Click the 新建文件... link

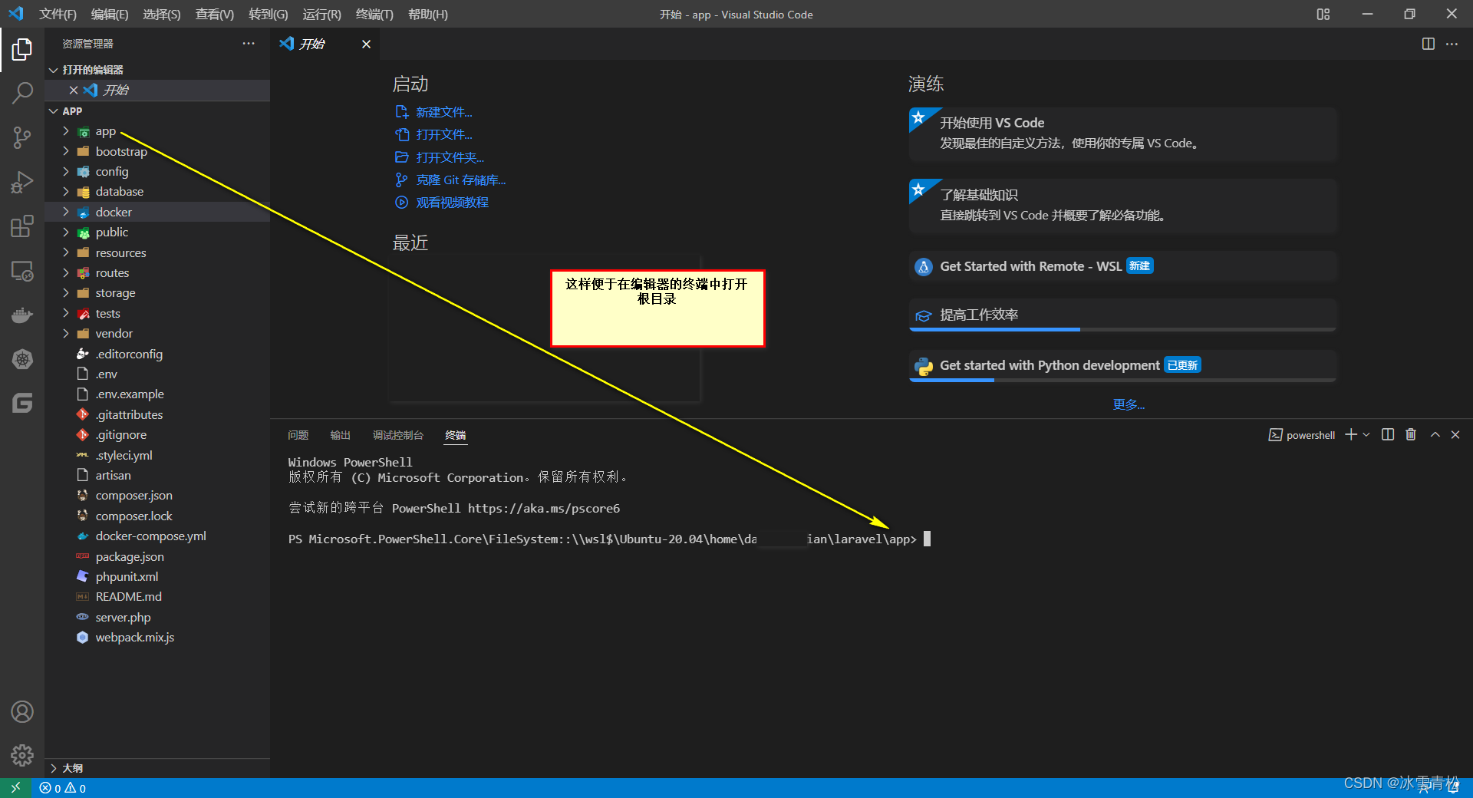(x=443, y=112)
